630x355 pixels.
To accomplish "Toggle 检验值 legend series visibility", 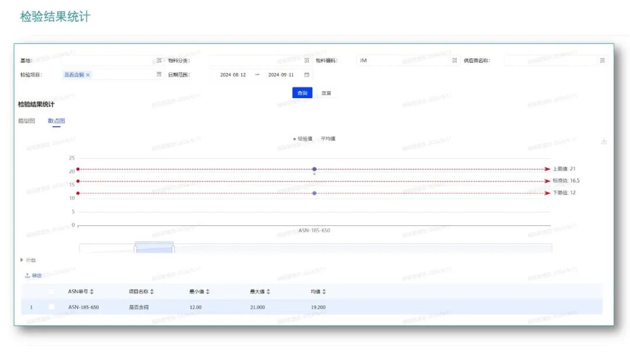I will (303, 138).
